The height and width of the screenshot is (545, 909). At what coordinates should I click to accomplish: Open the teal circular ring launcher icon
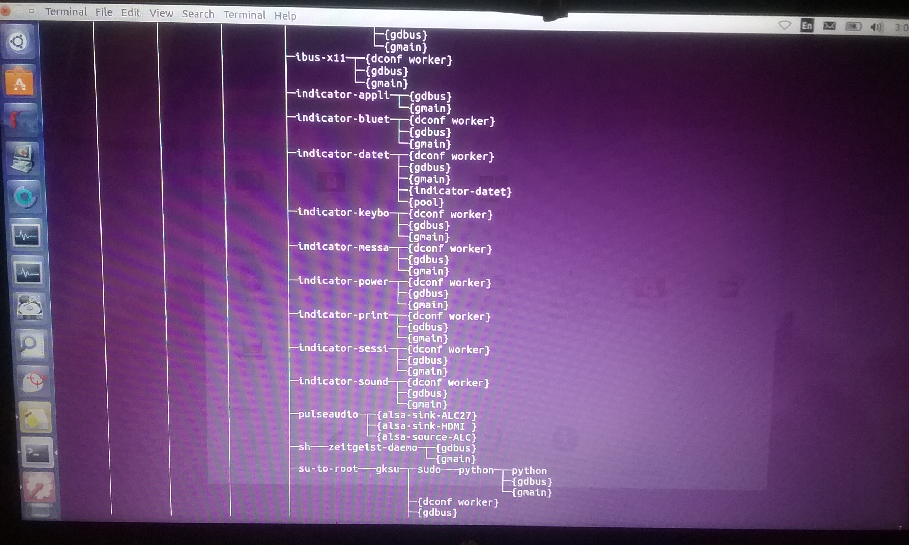(x=25, y=197)
